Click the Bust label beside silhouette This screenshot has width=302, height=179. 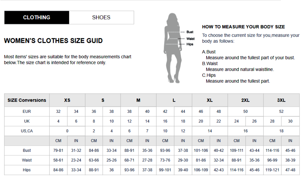point(190,32)
